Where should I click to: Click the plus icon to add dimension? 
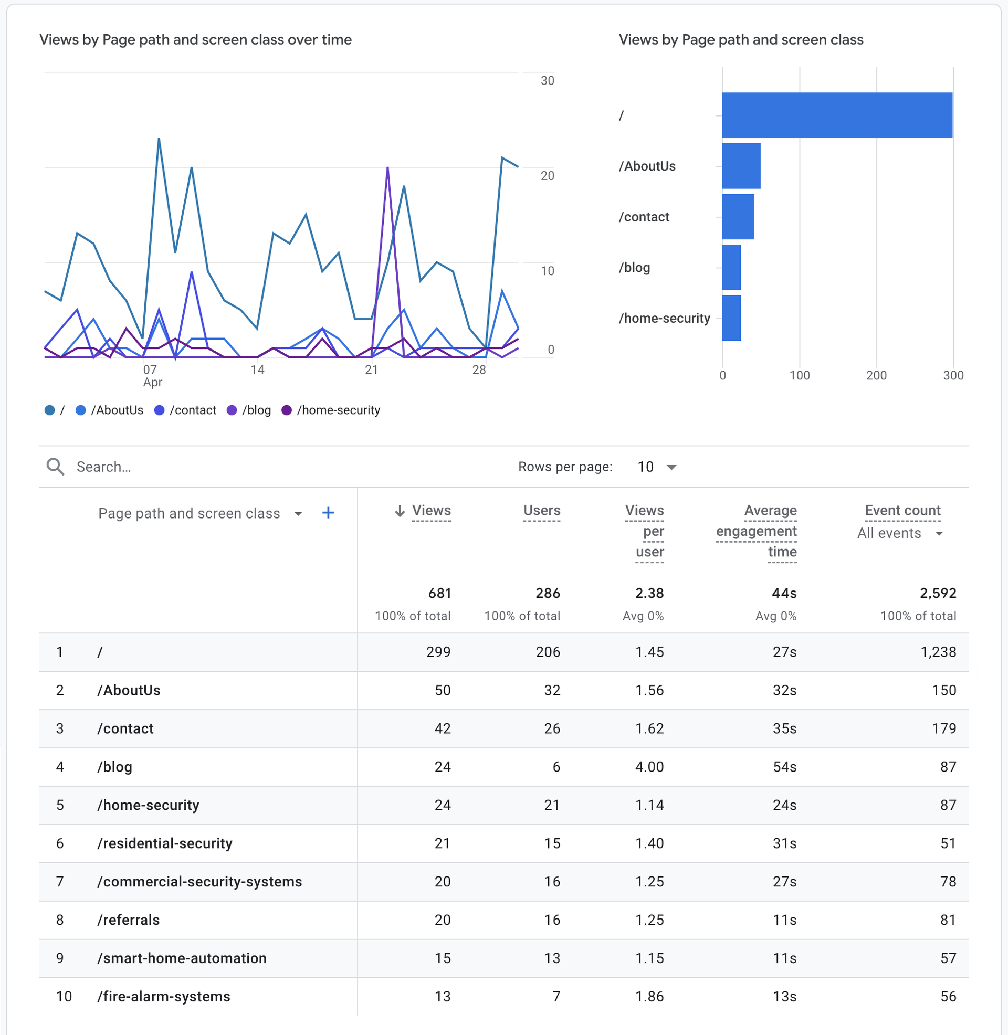click(328, 513)
